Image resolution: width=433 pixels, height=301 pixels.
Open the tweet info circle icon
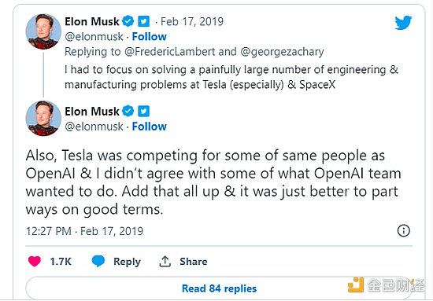tap(404, 230)
